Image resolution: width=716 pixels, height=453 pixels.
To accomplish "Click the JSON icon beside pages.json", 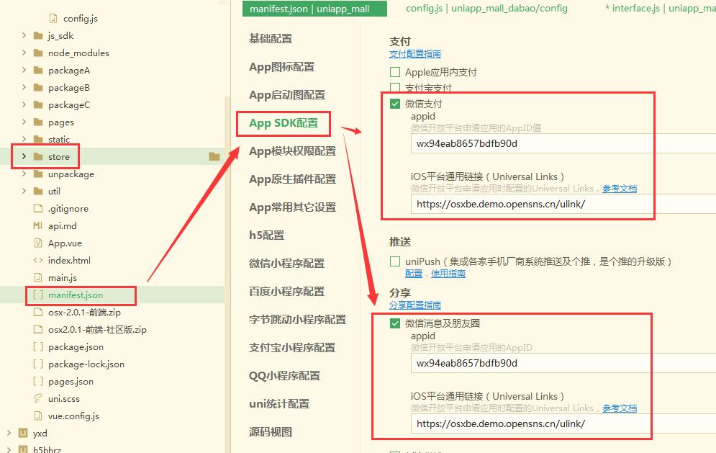I will pyautogui.click(x=38, y=381).
